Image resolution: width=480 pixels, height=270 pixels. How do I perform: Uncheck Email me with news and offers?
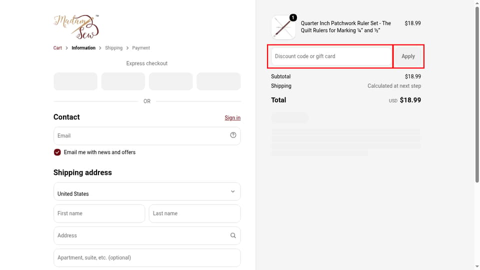click(x=57, y=152)
